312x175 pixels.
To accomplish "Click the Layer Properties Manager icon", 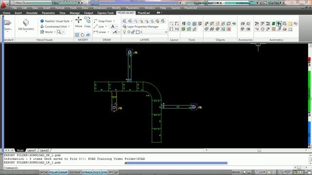I will point(124,27).
